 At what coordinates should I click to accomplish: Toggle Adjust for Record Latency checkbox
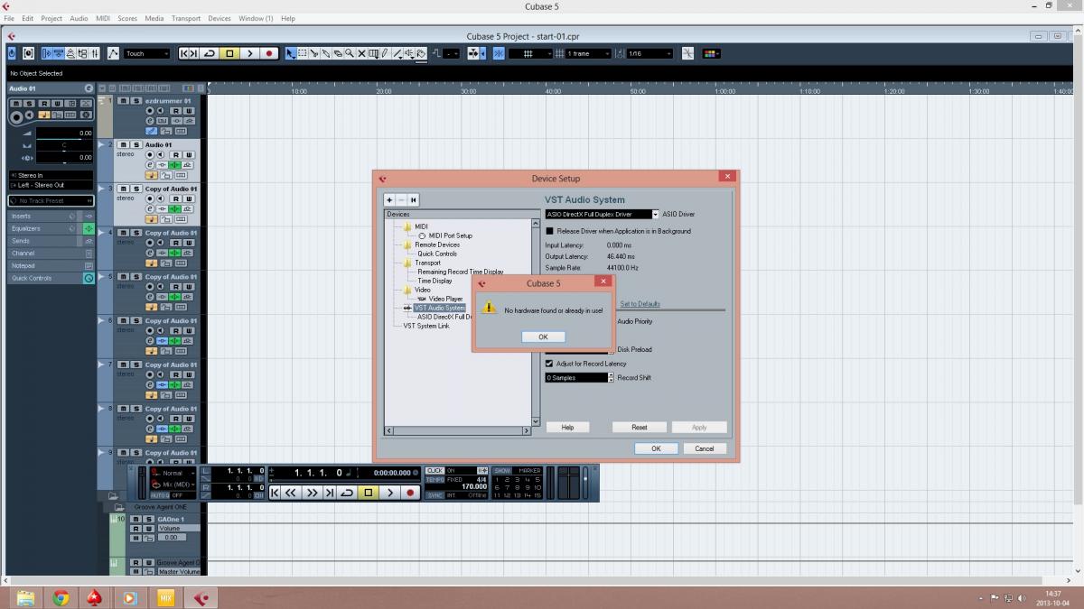[549, 364]
